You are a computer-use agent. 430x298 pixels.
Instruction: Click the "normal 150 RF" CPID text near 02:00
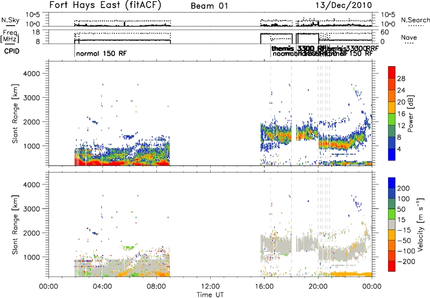(102, 53)
